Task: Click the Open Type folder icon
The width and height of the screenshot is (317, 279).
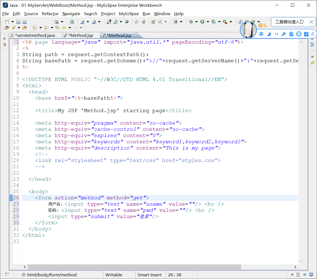Action: (x=7, y=28)
